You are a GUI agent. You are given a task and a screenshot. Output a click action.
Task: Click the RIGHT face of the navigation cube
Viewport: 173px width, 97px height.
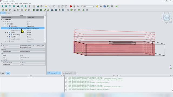(167, 18)
